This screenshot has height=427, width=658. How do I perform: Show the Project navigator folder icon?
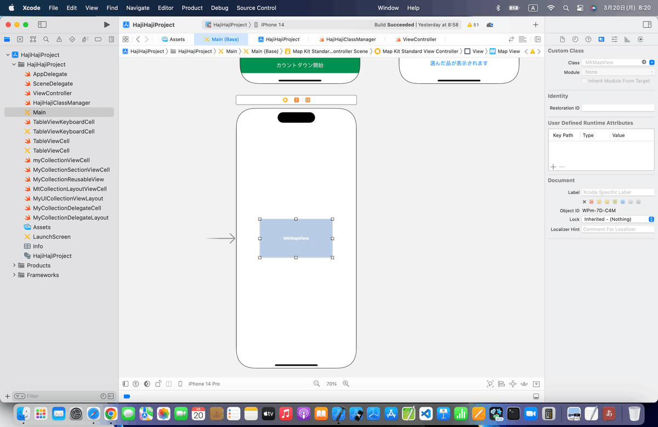[x=7, y=39]
